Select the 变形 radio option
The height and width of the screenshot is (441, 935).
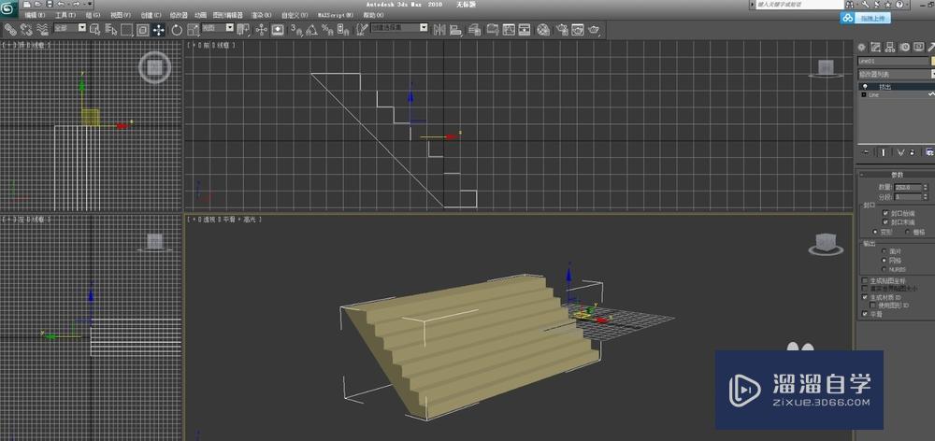pyautogui.click(x=875, y=231)
